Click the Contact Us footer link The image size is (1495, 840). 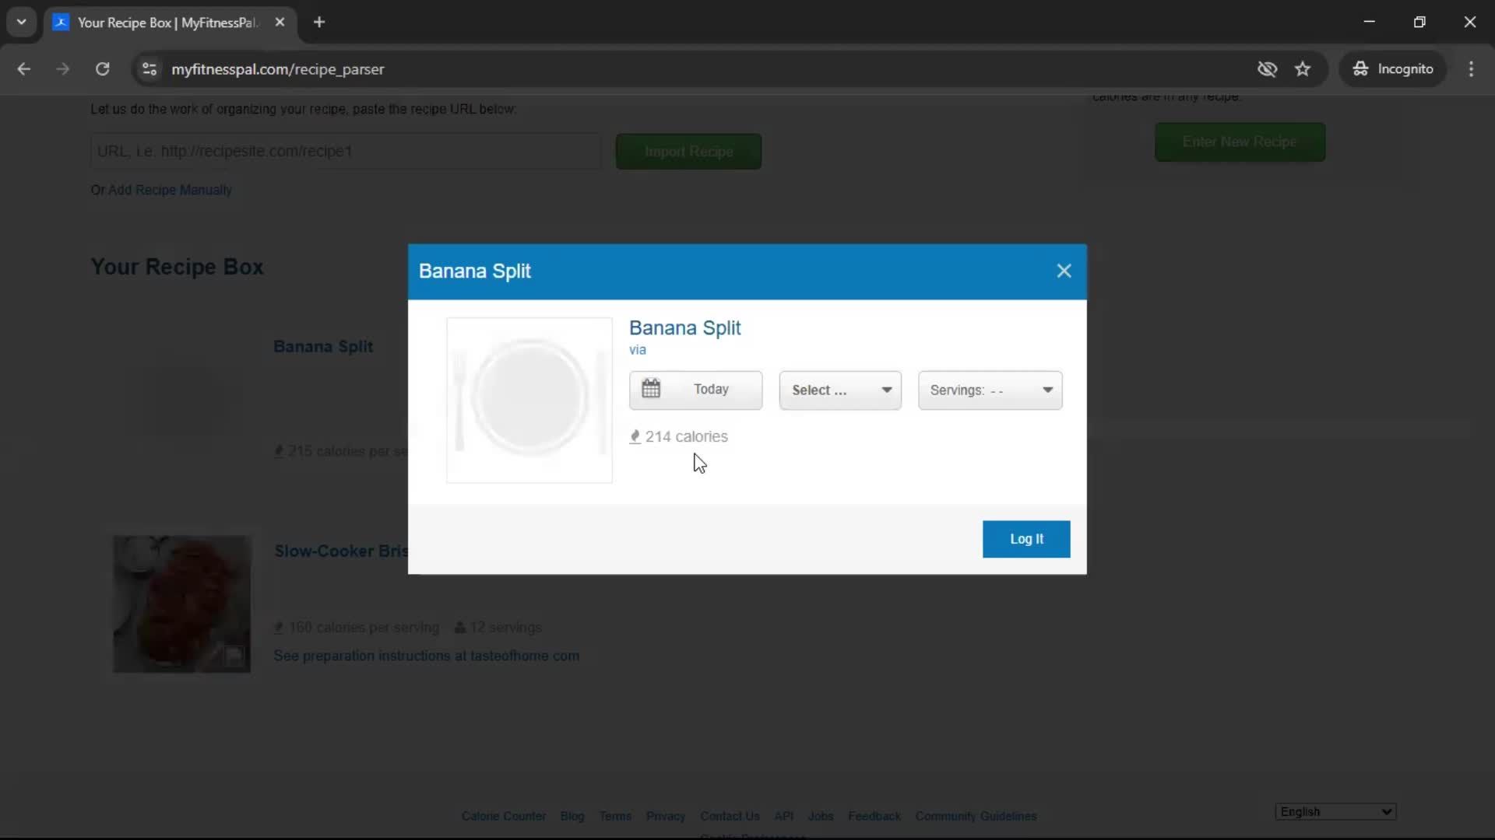click(730, 816)
